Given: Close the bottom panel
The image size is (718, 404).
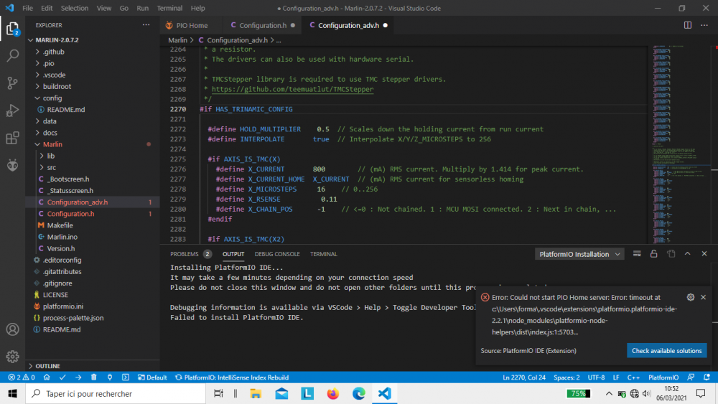Looking at the screenshot, I should 704,254.
